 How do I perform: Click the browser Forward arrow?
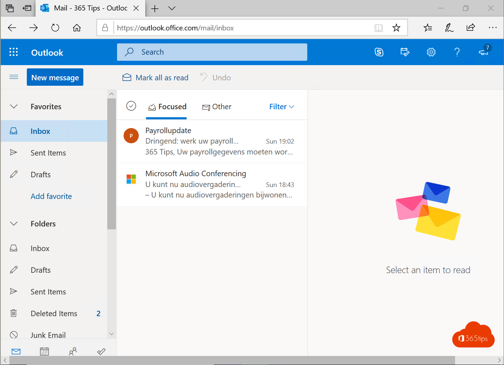pyautogui.click(x=33, y=28)
